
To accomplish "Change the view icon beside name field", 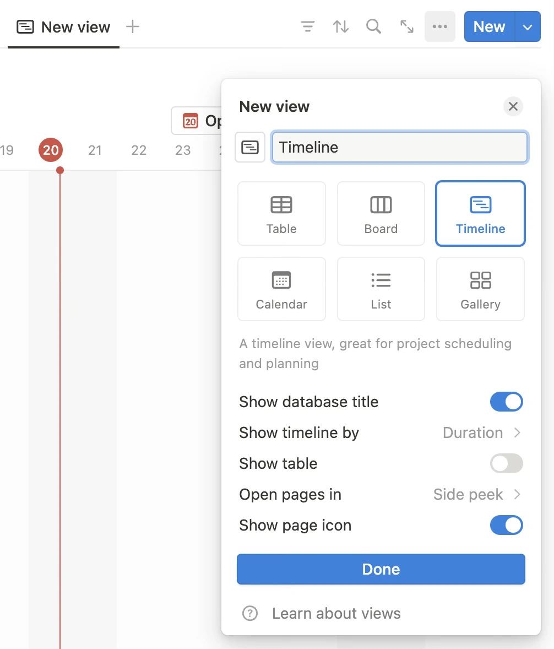I will pos(250,147).
